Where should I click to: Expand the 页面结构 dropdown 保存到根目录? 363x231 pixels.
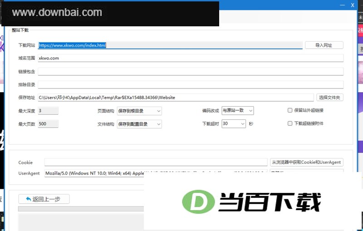(x=139, y=111)
